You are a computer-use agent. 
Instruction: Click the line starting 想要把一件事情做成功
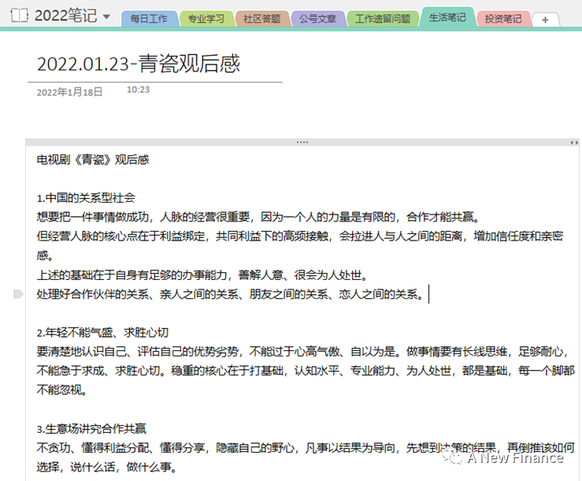[258, 217]
